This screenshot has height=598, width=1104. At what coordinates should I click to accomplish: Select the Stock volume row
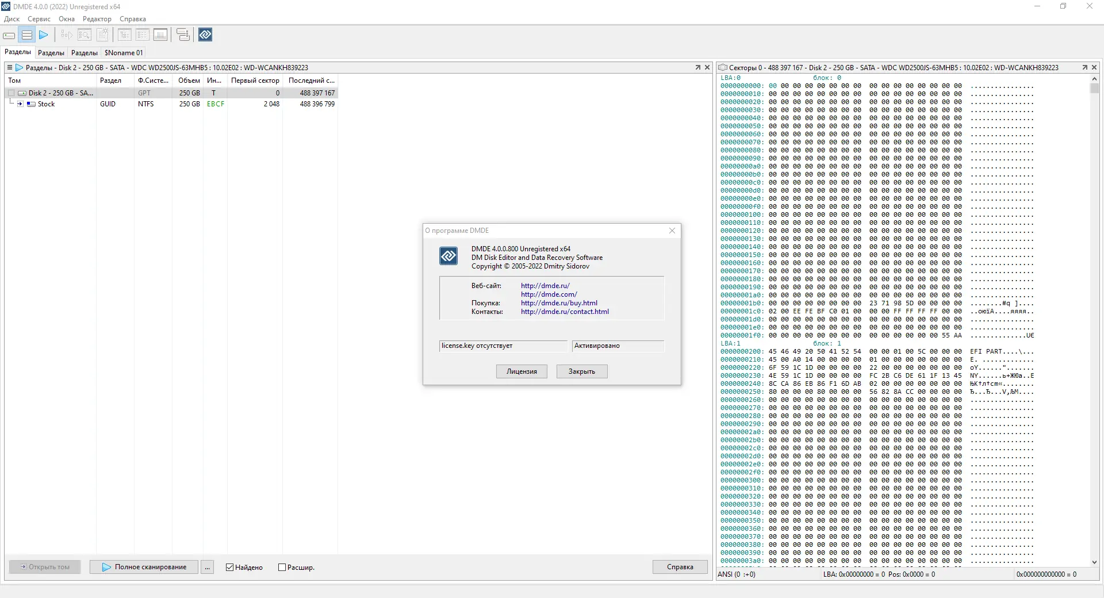[171, 104]
